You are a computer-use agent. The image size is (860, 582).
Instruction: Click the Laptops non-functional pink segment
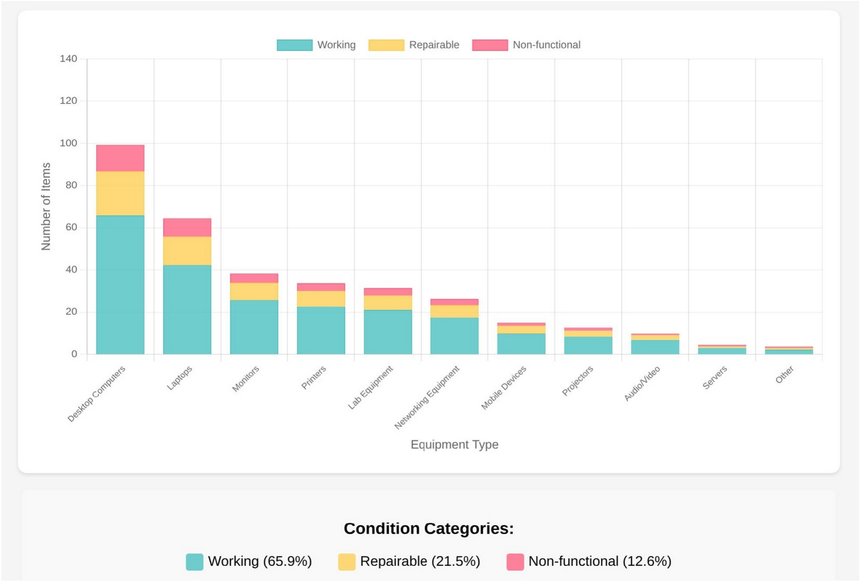click(187, 228)
